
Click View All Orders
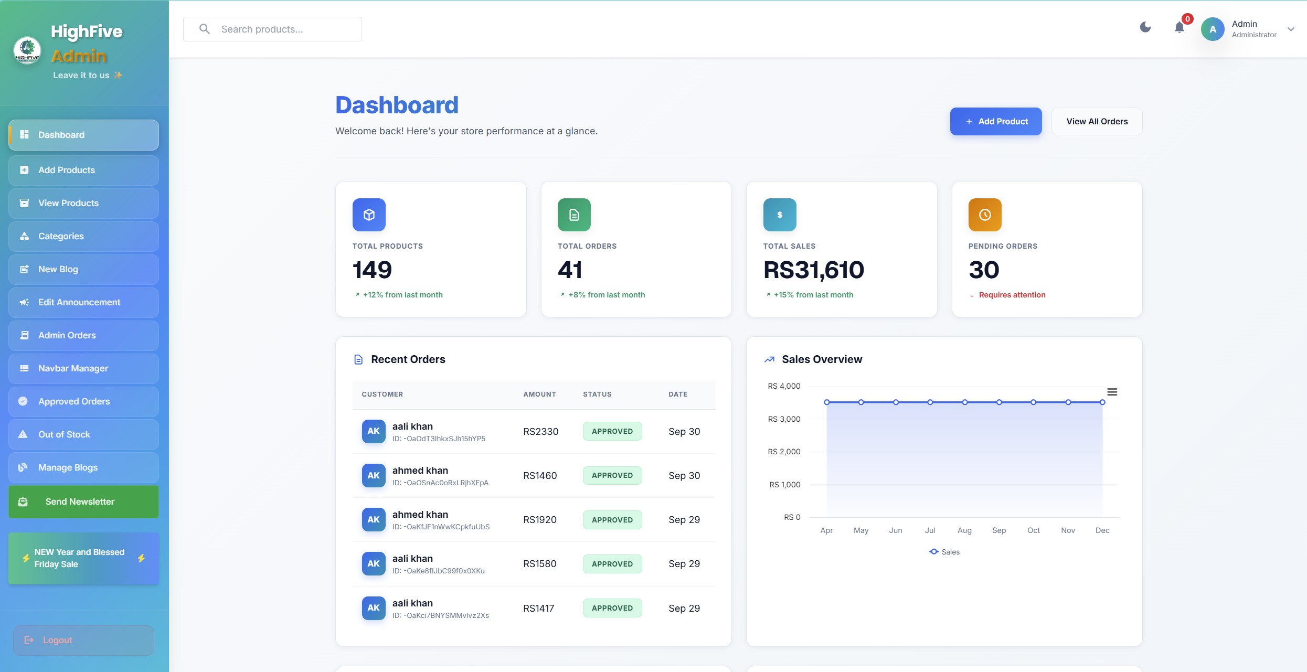coord(1097,121)
